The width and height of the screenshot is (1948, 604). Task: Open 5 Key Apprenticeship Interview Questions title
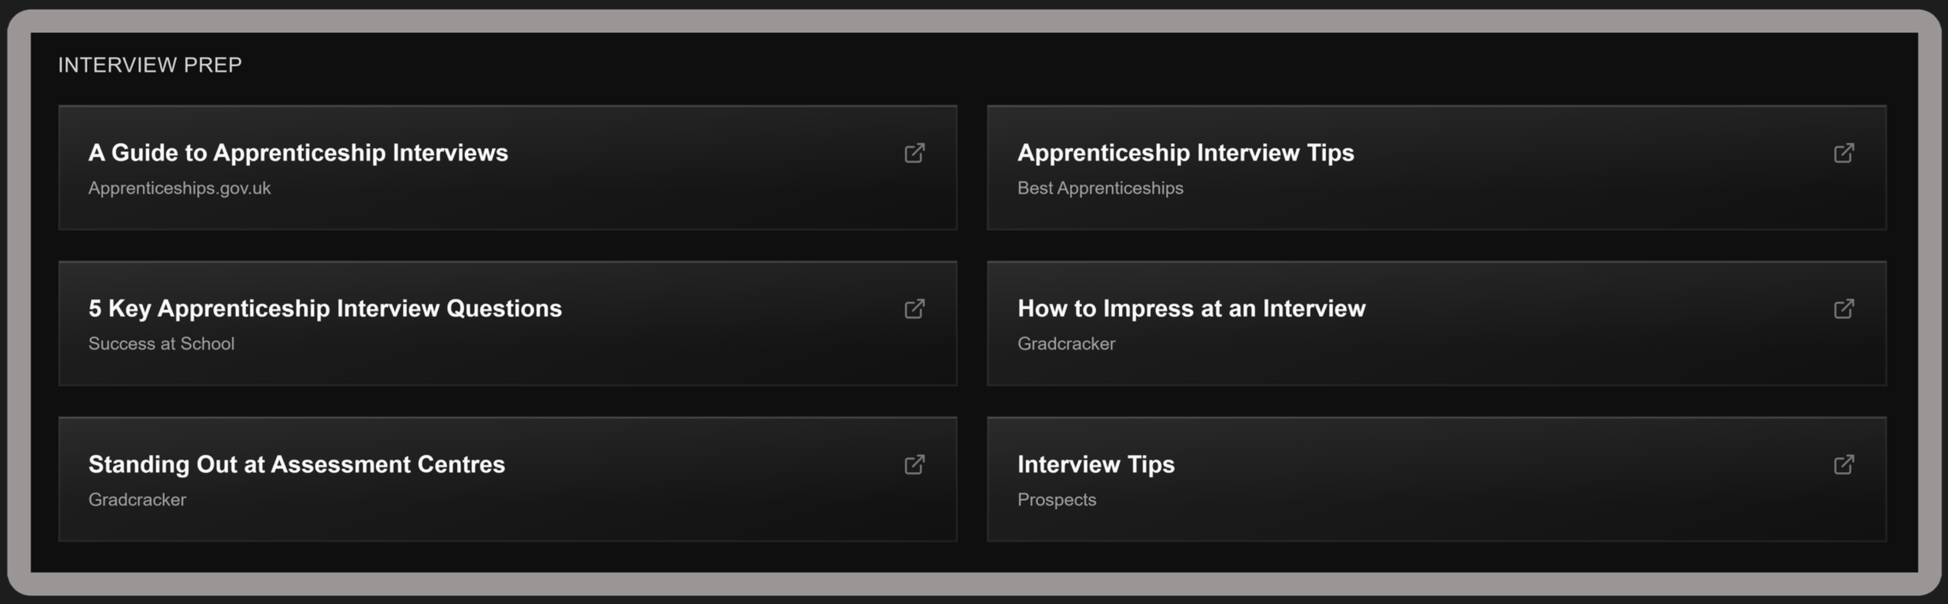tap(324, 309)
